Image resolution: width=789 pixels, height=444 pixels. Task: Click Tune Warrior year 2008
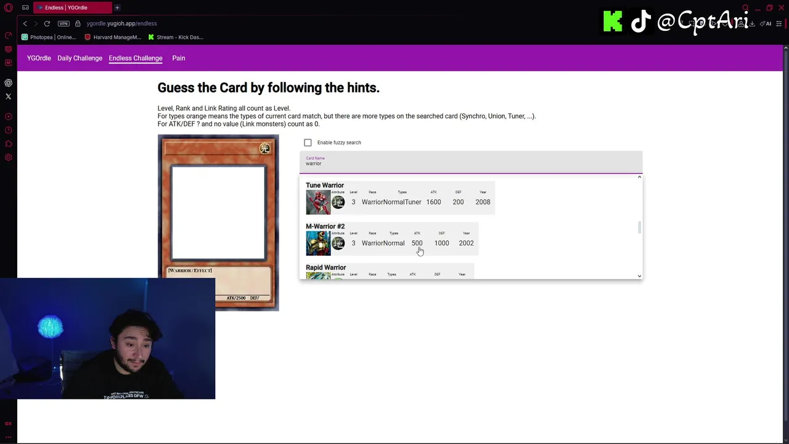[x=483, y=202]
